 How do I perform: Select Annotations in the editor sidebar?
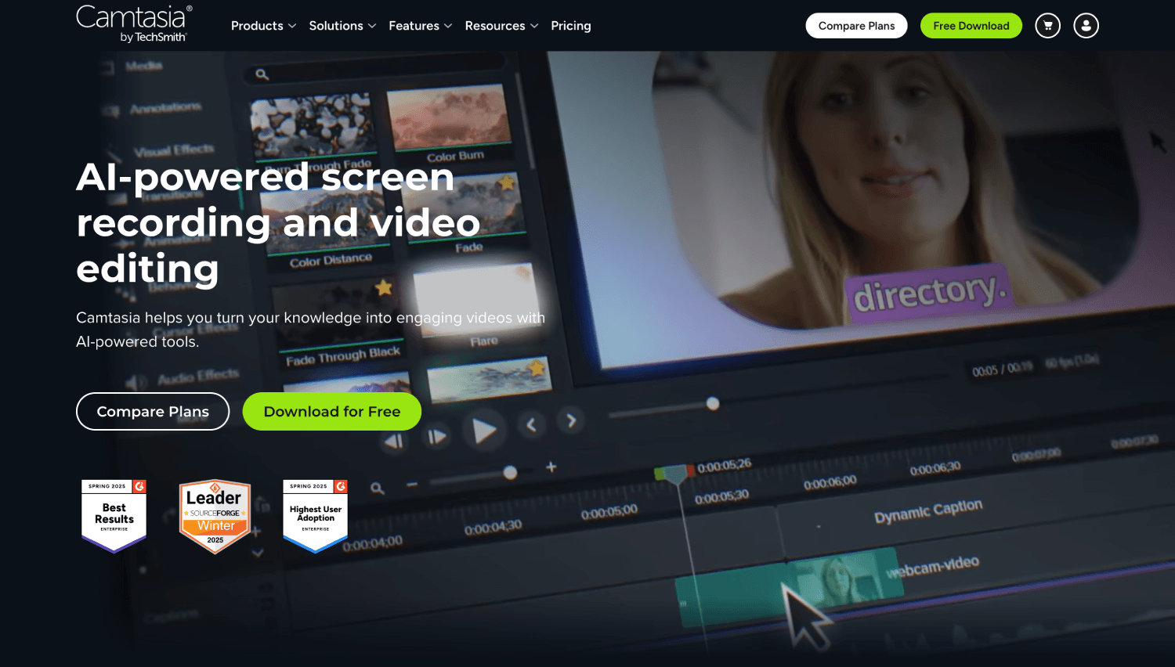(x=165, y=108)
